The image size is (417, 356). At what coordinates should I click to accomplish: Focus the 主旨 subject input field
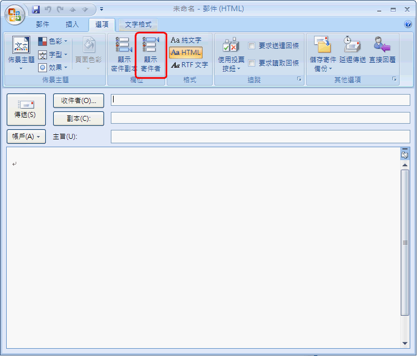[260, 137]
